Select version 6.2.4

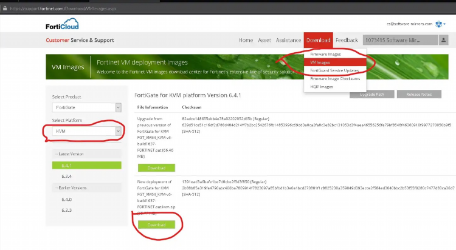[67, 176]
